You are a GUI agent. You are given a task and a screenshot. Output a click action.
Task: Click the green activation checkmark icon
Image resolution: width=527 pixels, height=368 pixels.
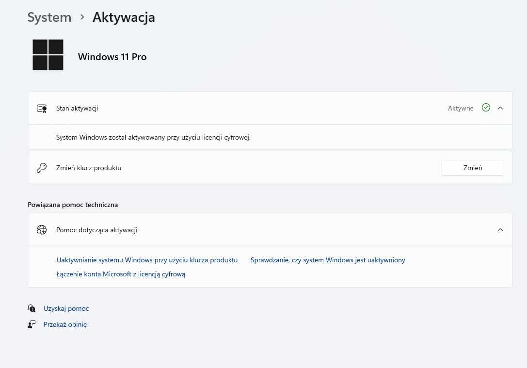click(x=486, y=108)
